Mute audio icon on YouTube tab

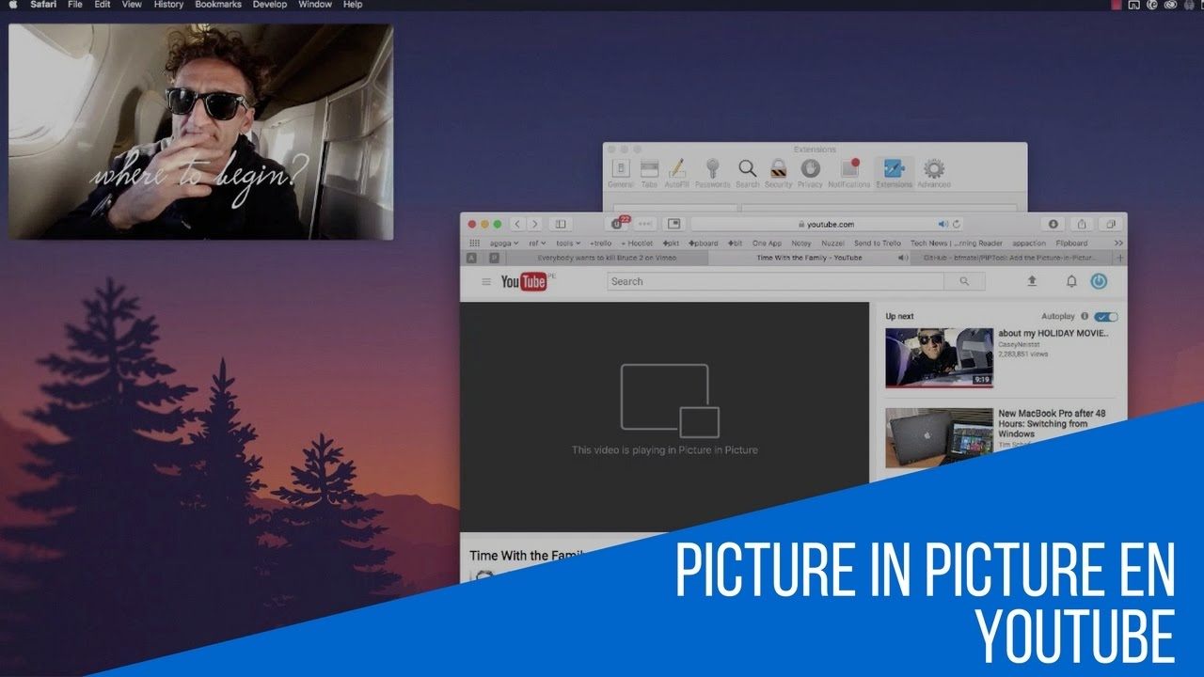tap(902, 258)
